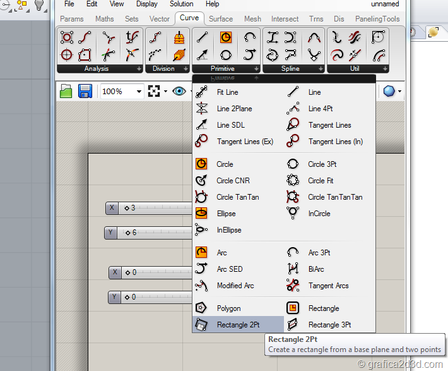Pick the Circle CNR component

(x=233, y=181)
